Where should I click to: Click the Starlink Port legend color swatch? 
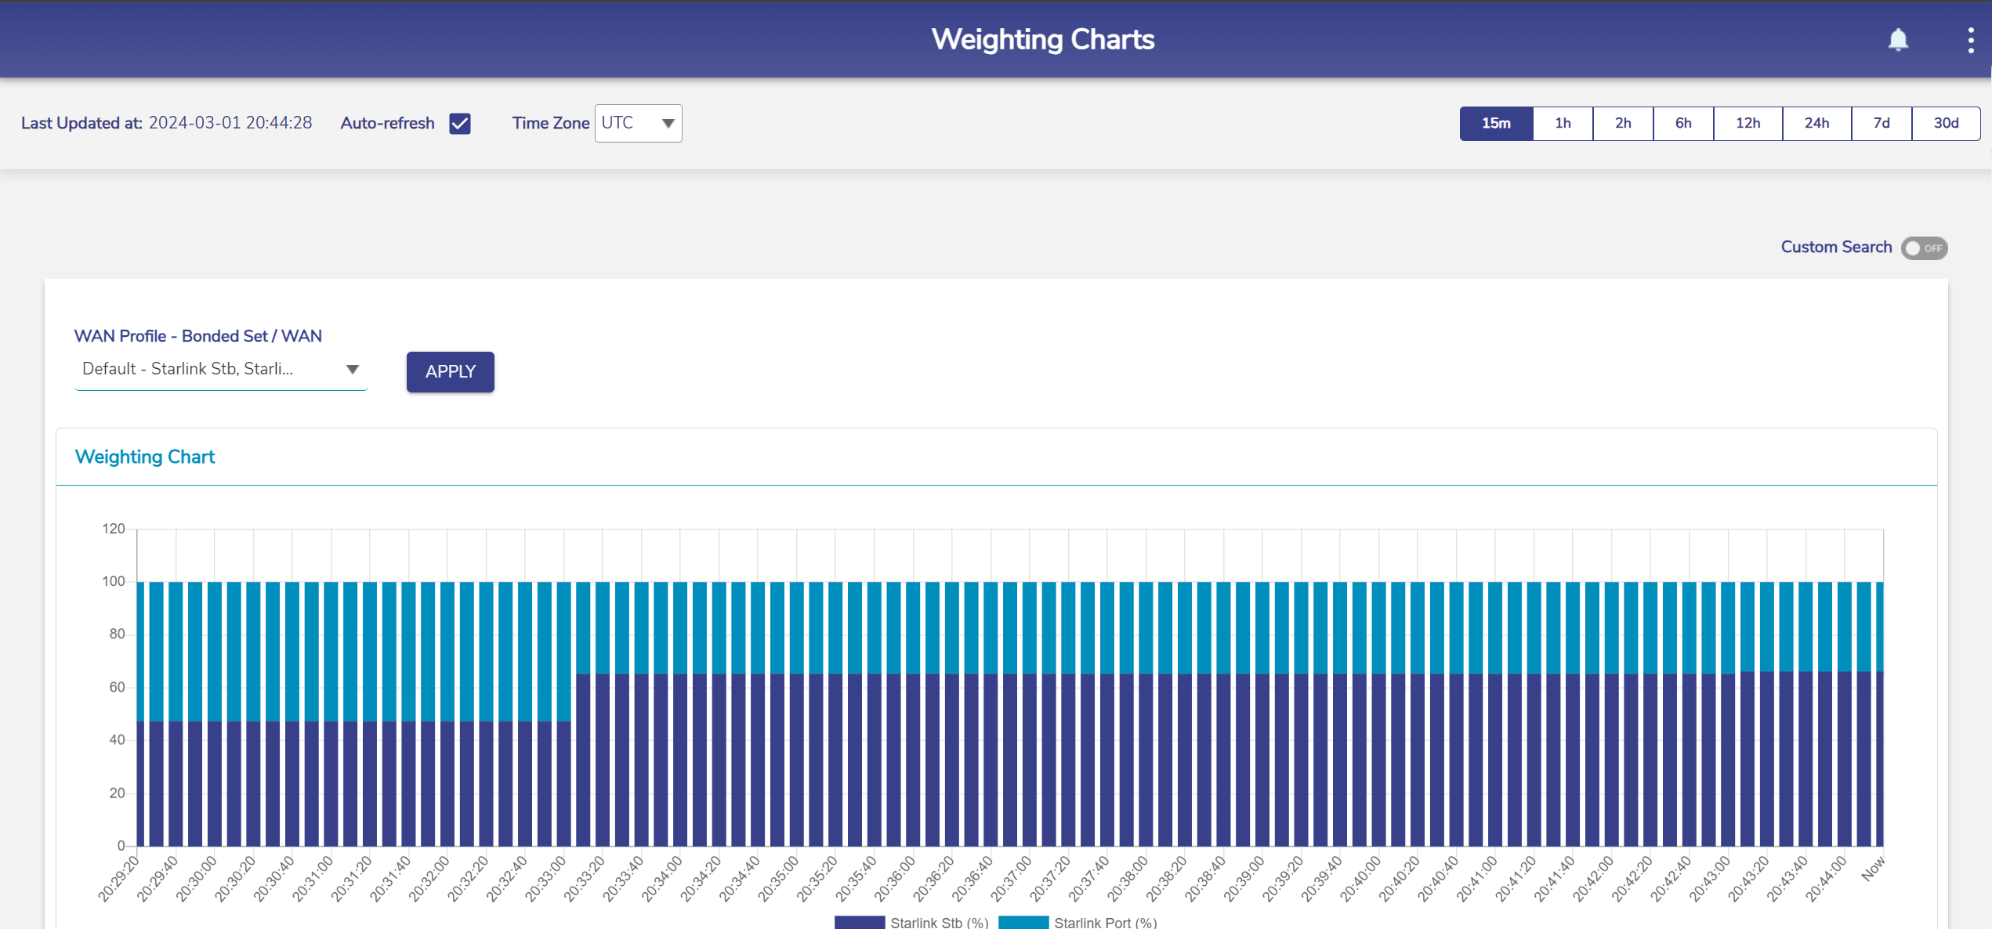[x=1023, y=923]
